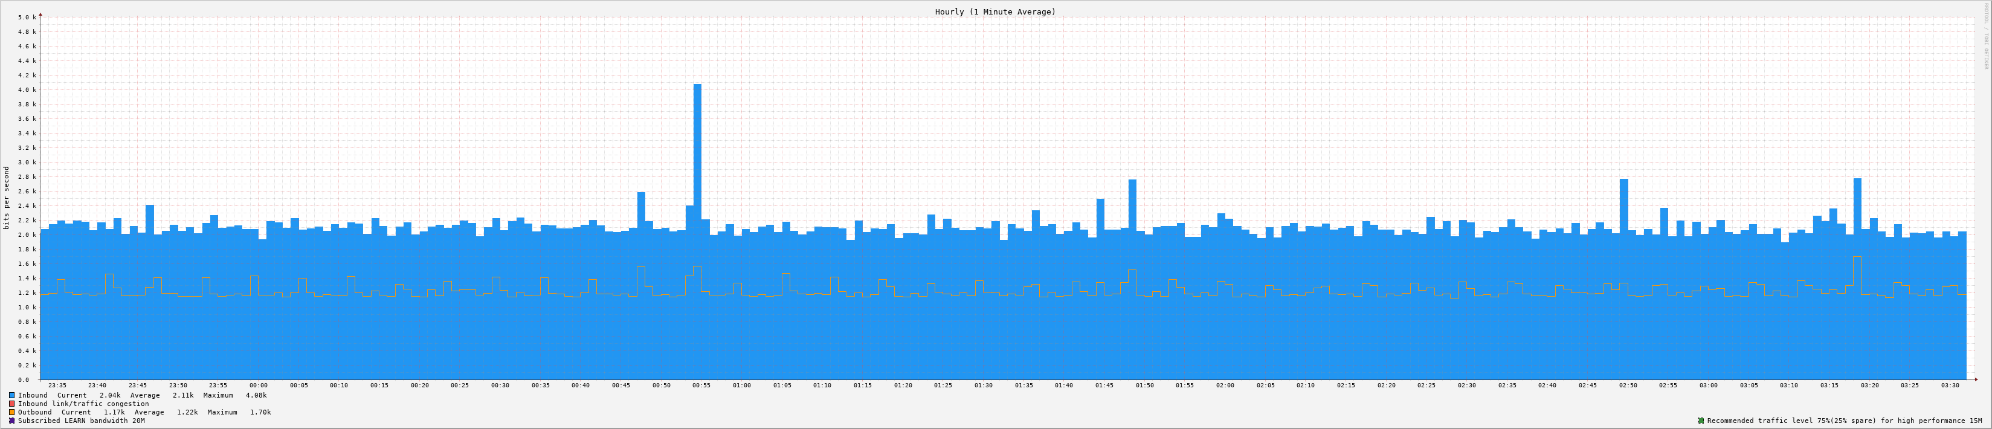Screen dimensions: 1992x429
Task: Click the graph title Hourly (1 Minute Average)
Action: pyautogui.click(x=994, y=11)
